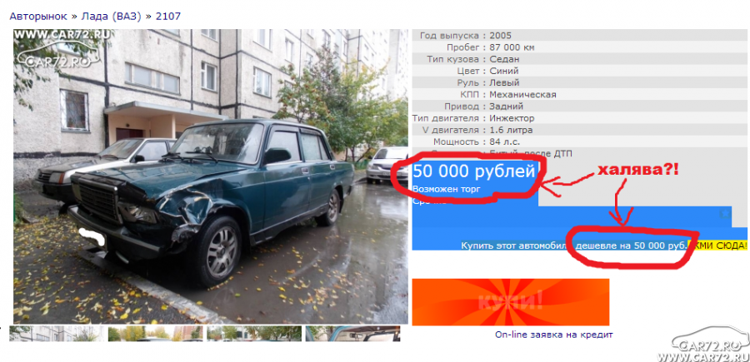Image resolution: width=750 pixels, height=362 pixels.
Task: Select the fourth thumbnail showing car interior
Action: pyautogui.click(x=352, y=334)
